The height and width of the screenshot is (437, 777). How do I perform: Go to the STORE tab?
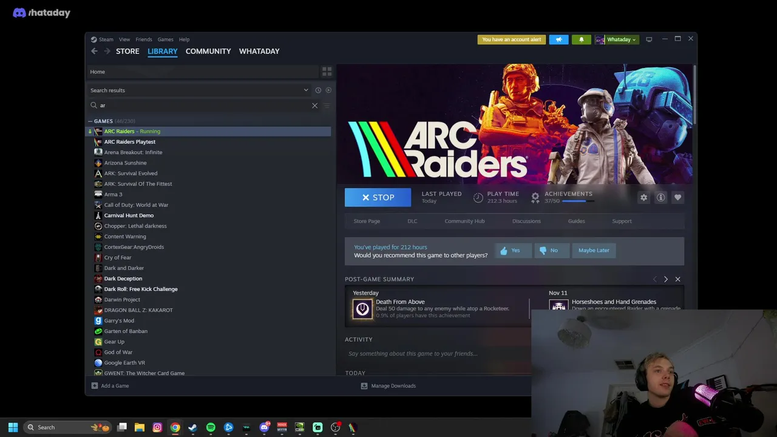point(127,51)
